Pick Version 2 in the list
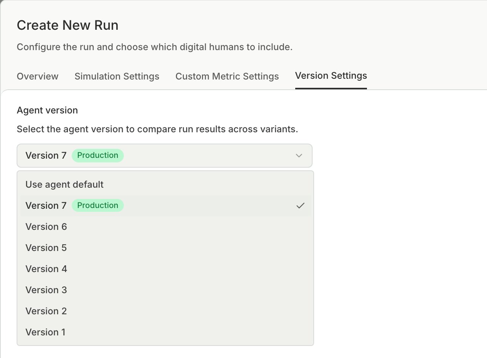487x358 pixels. [165, 311]
